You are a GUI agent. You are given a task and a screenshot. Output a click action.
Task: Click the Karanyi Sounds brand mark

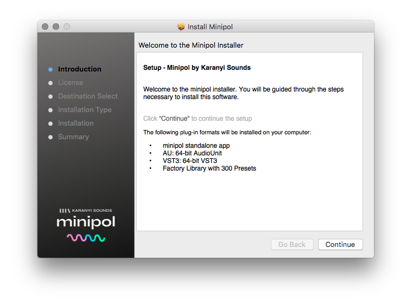click(86, 210)
